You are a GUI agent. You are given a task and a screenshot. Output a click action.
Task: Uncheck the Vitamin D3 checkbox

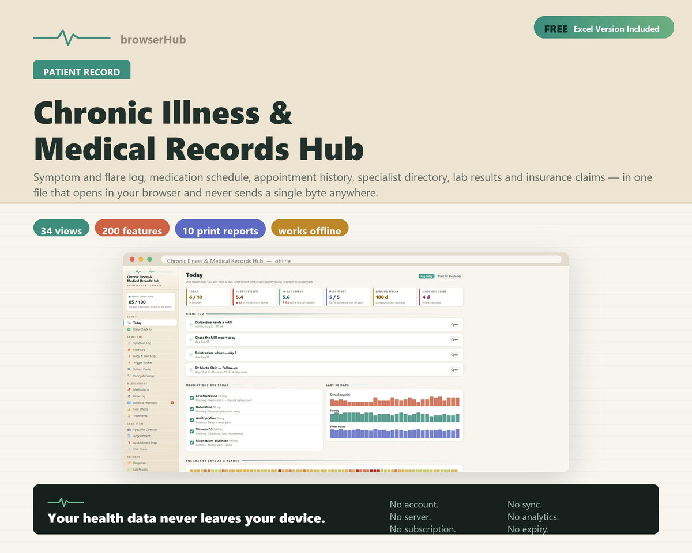pos(192,431)
